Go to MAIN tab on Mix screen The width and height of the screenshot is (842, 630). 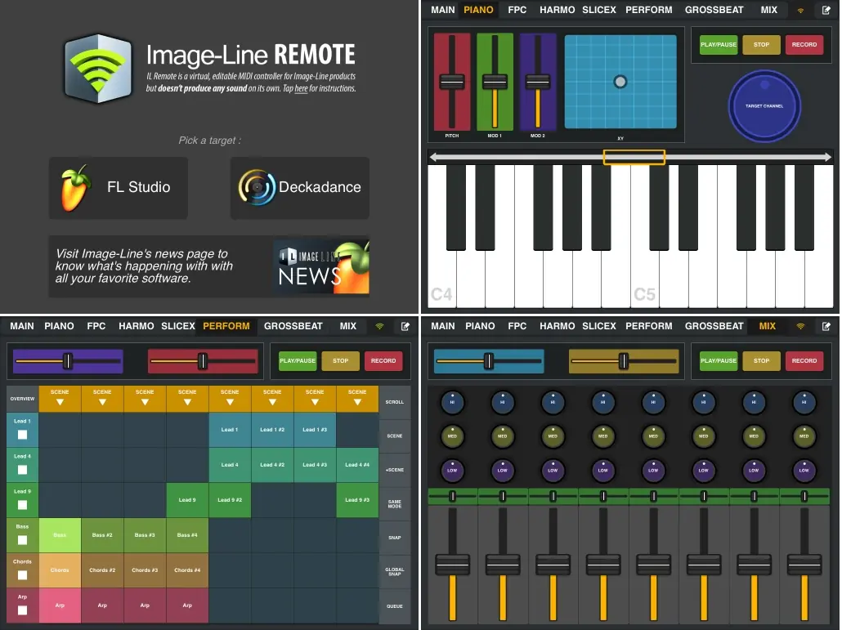tap(443, 326)
